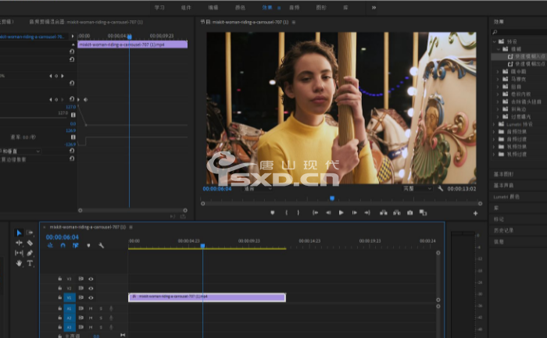Switch to the 组件 workspace tab
Image resolution: width=547 pixels, height=338 pixels.
186,7
